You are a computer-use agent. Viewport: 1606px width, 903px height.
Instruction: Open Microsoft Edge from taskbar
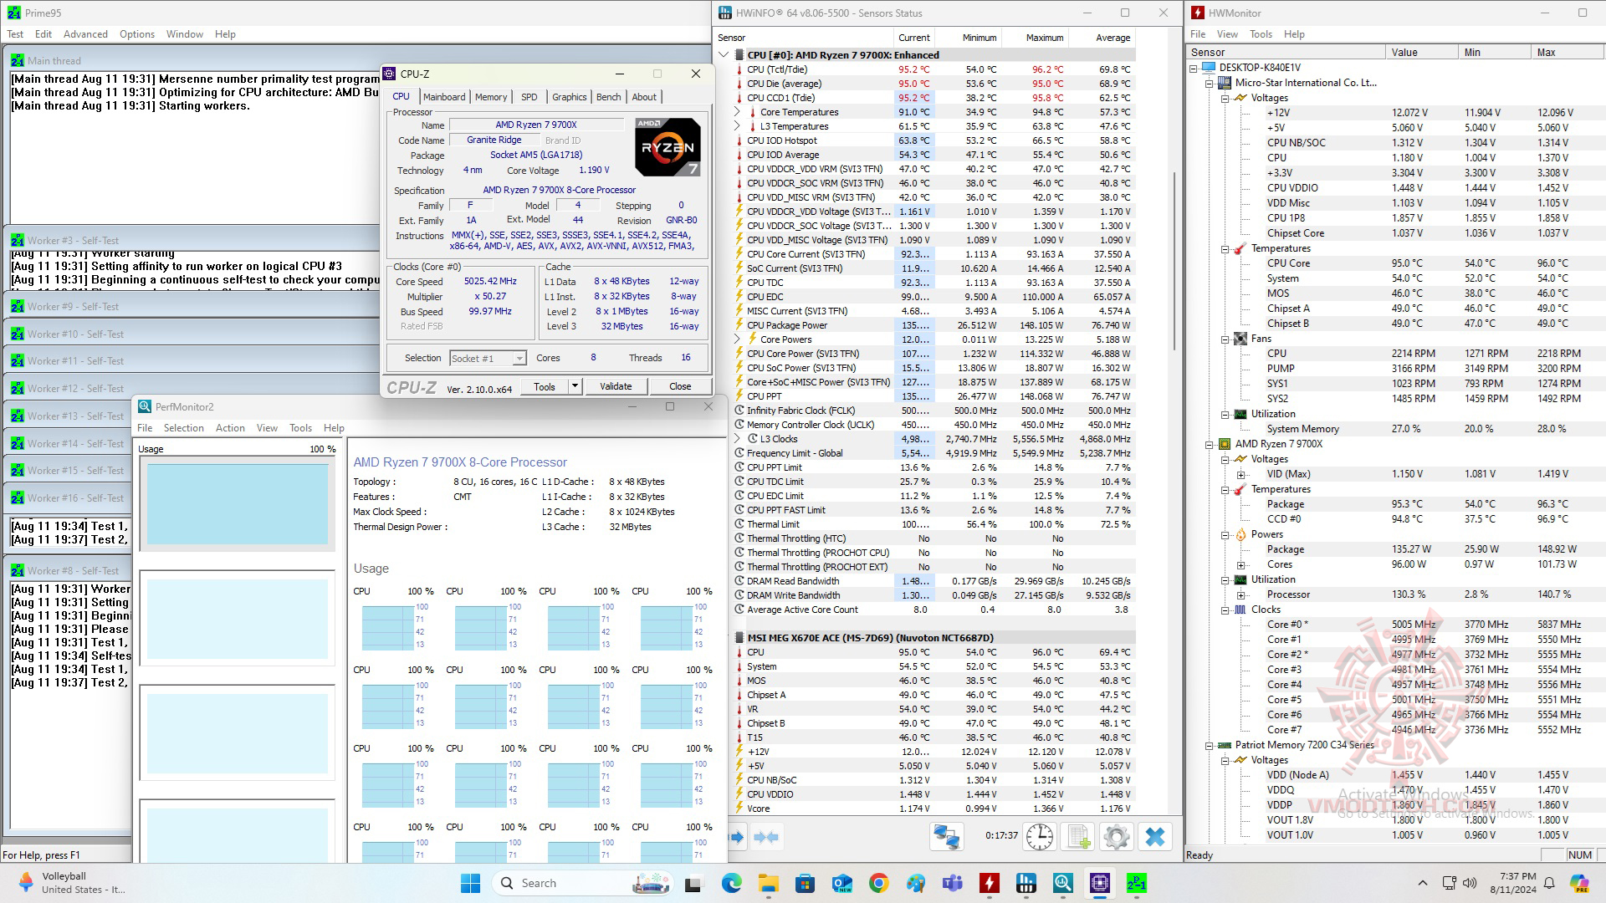[x=732, y=883]
